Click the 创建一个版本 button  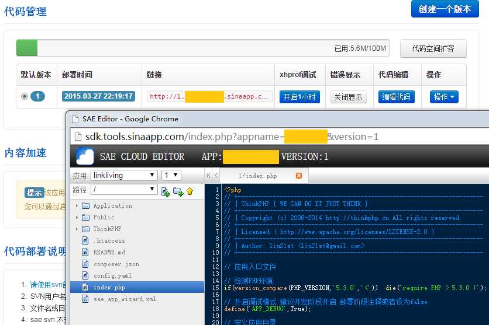(445, 9)
